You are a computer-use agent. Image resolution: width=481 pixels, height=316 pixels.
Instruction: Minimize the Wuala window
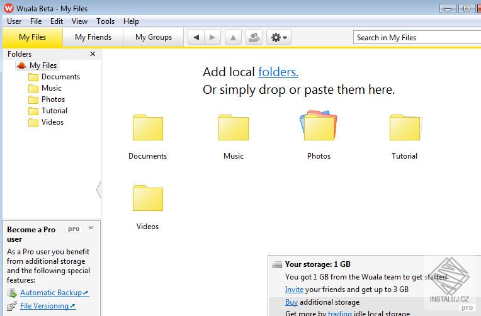pos(448,9)
